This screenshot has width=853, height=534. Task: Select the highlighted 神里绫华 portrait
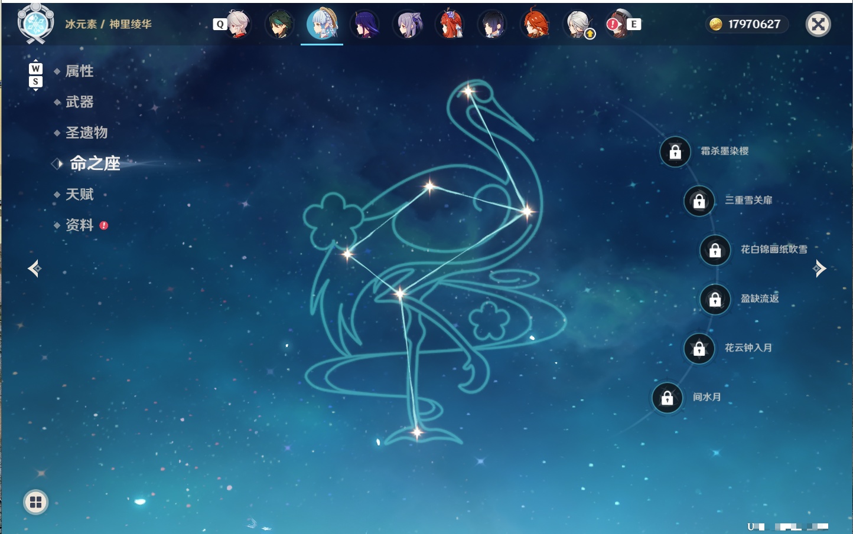(322, 24)
